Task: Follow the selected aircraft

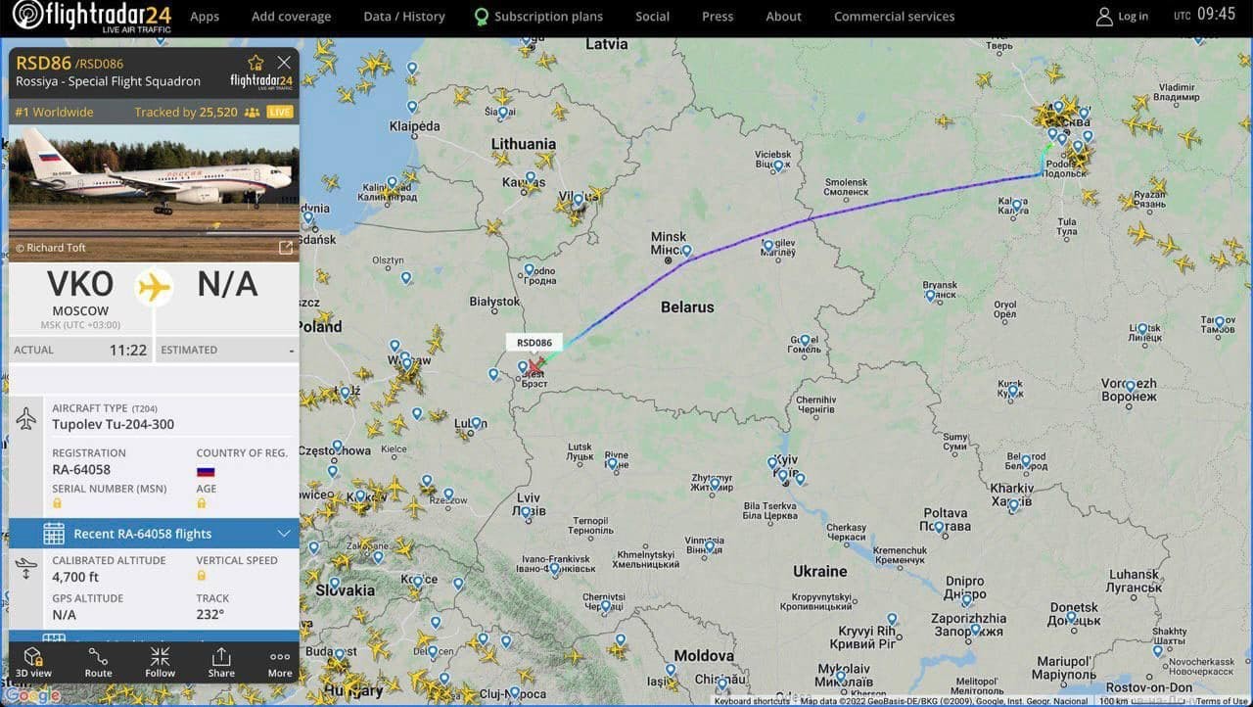Action: pyautogui.click(x=160, y=662)
